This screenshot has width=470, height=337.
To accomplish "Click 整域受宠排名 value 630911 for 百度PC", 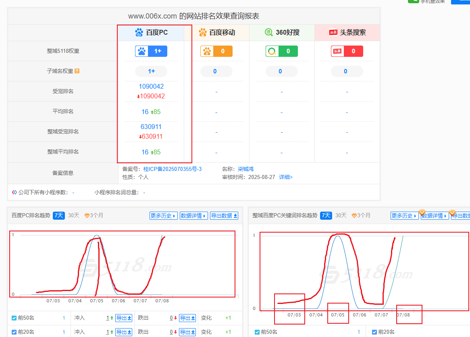I will [x=151, y=127].
